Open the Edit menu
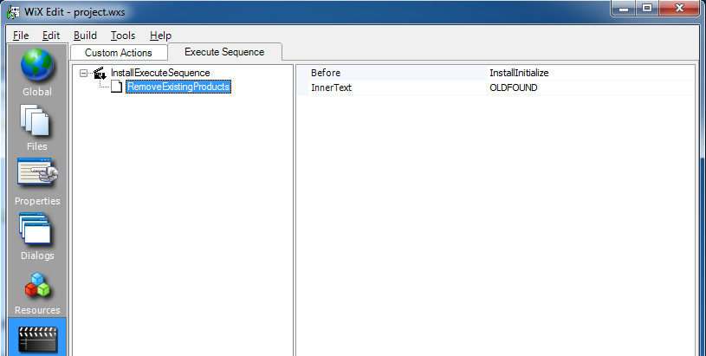Image resolution: width=706 pixels, height=356 pixels. click(x=51, y=36)
